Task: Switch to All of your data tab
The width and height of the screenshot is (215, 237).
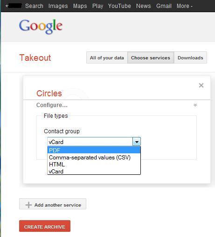Action: tap(107, 57)
